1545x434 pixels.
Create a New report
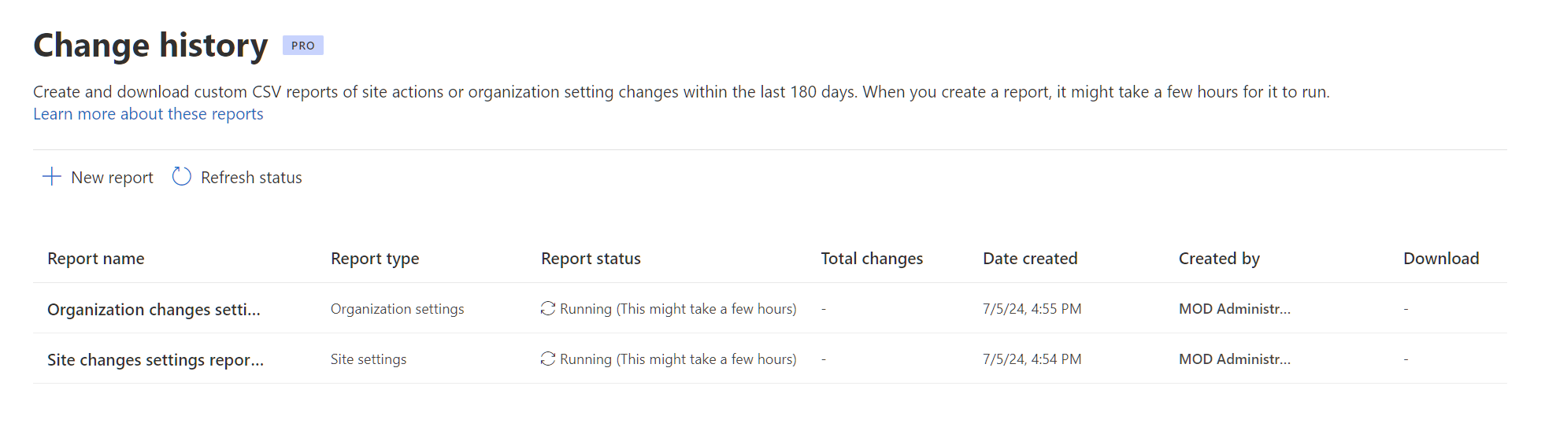click(112, 178)
